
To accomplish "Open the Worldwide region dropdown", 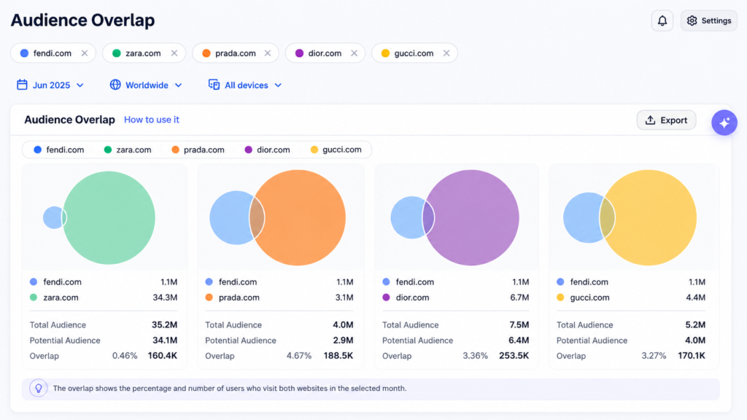I will click(146, 85).
